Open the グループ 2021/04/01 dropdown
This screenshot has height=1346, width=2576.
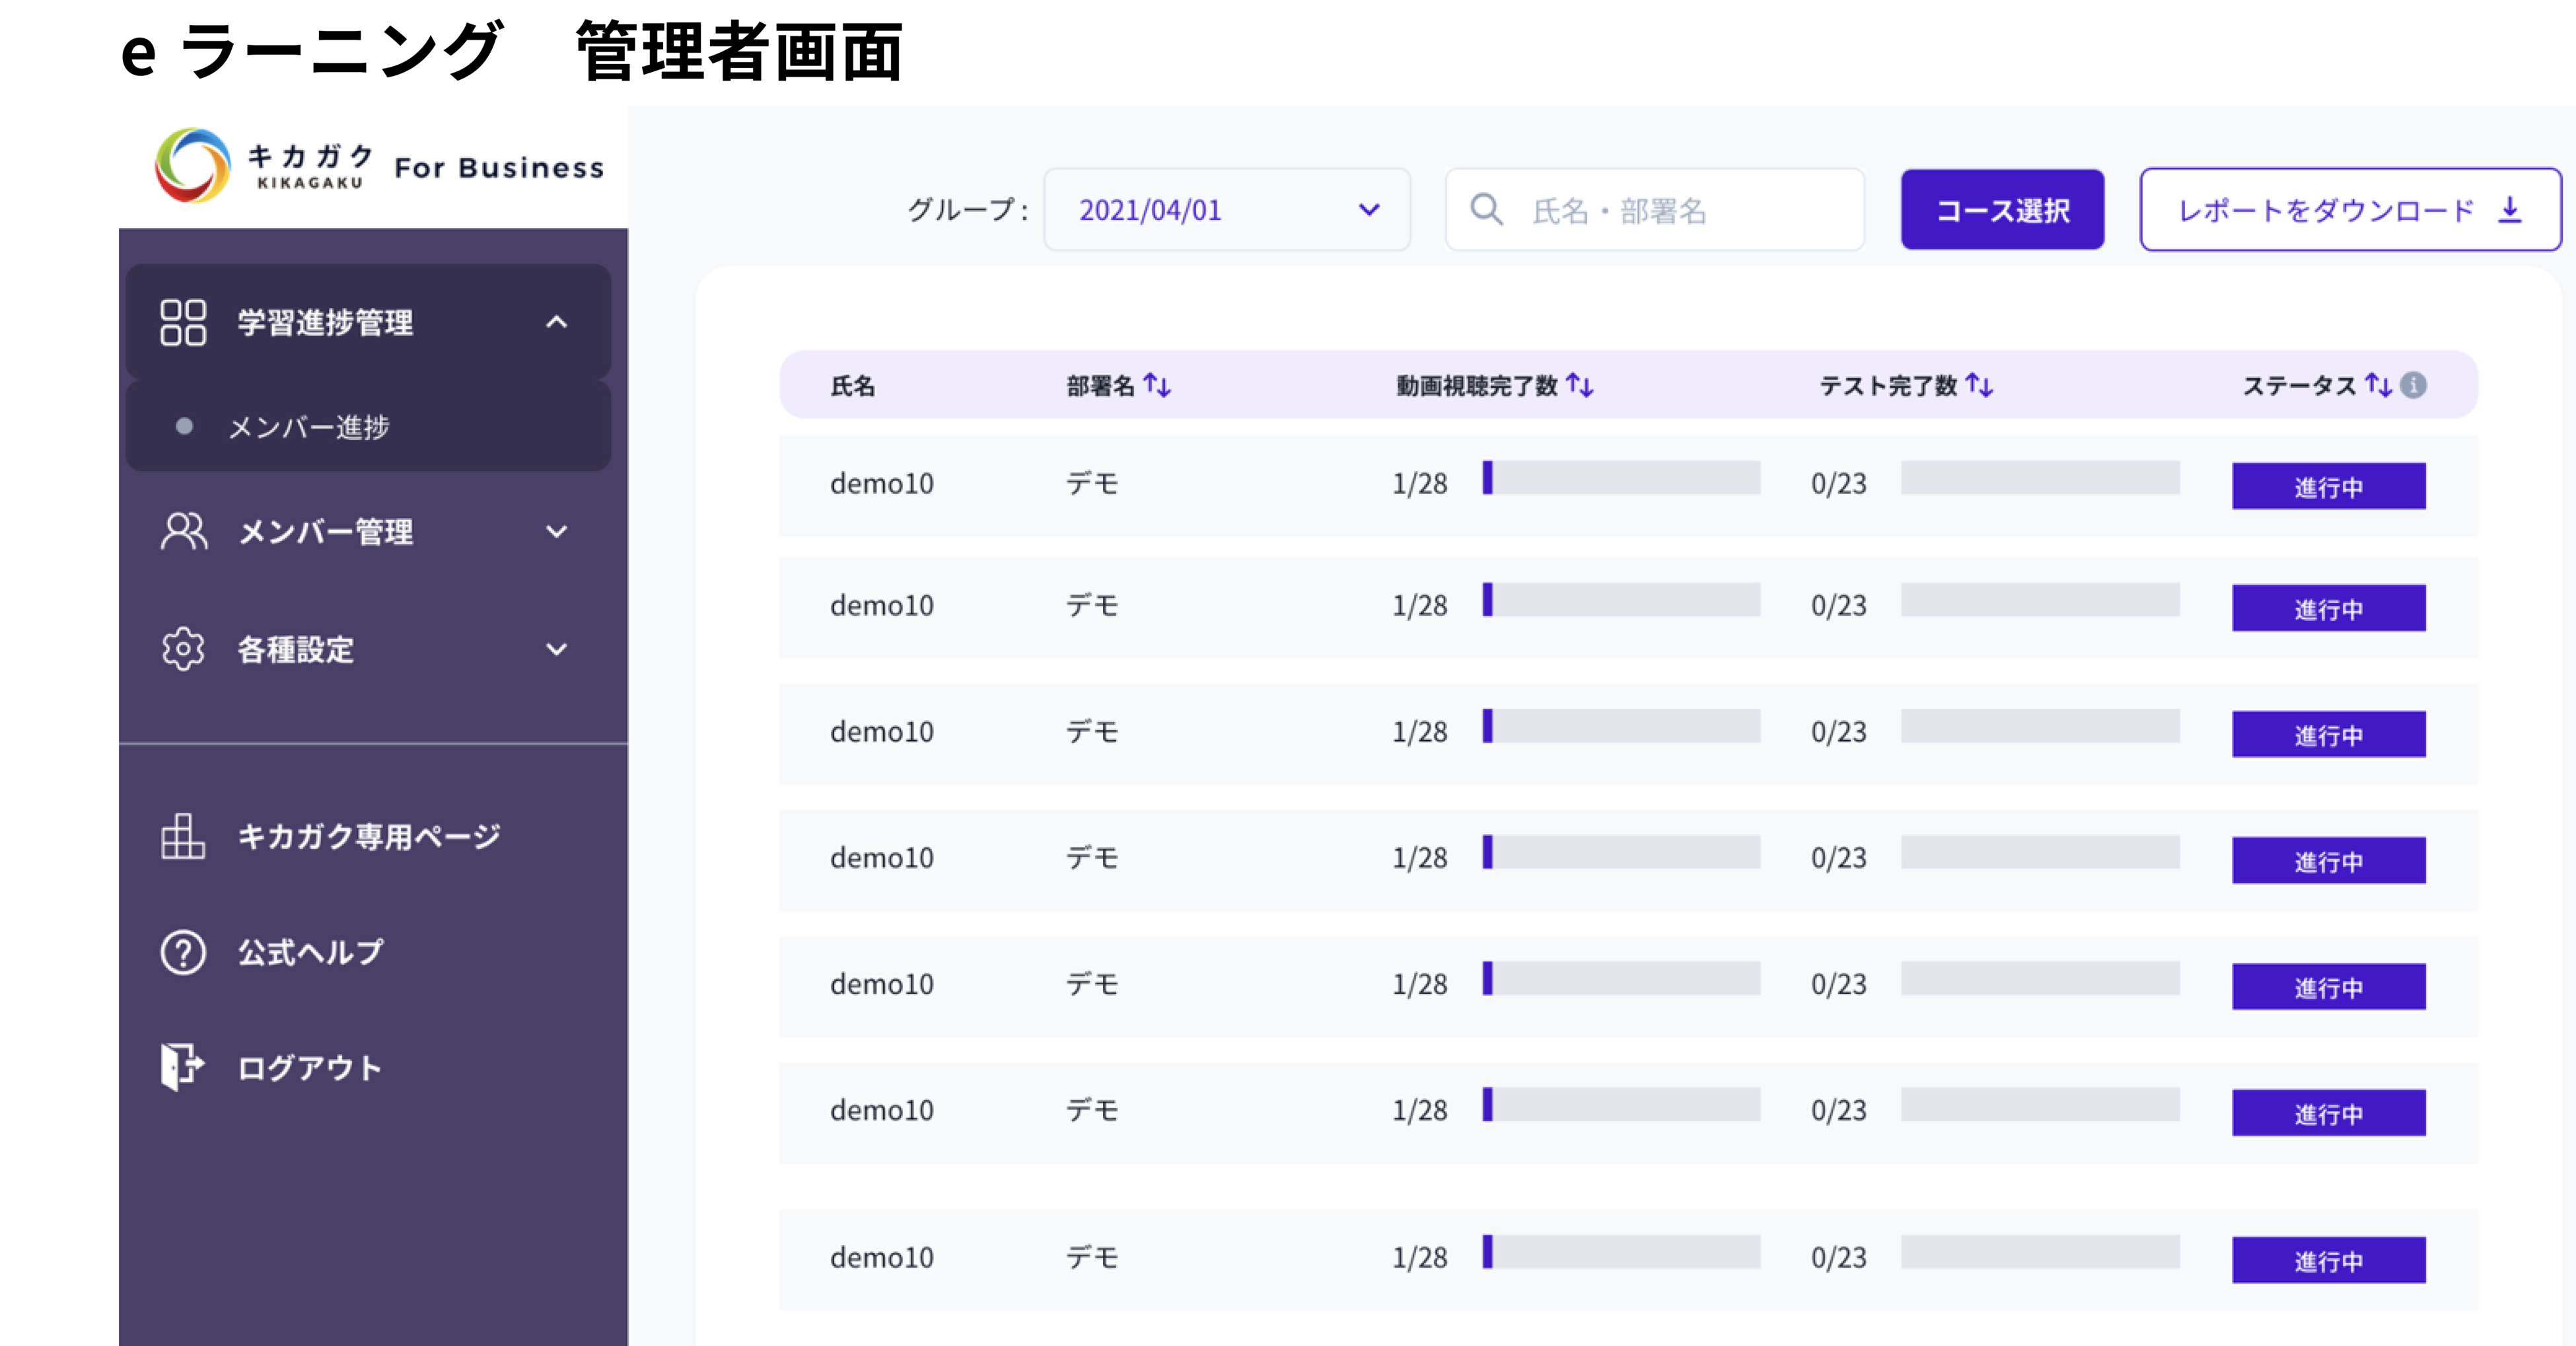[1227, 210]
